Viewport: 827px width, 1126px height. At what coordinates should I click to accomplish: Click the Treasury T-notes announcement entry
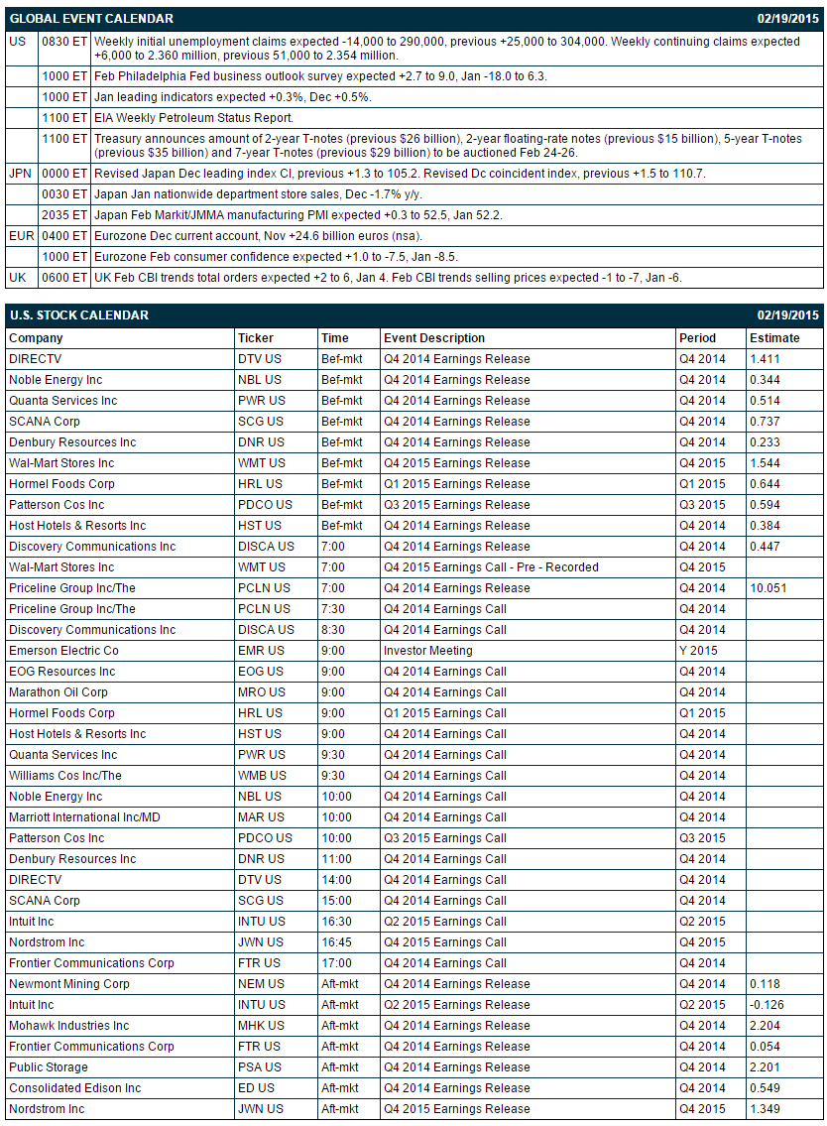(x=448, y=146)
